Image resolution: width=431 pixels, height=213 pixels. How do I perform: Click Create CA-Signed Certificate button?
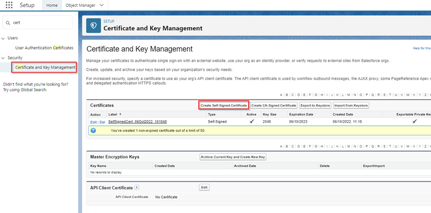click(x=274, y=105)
